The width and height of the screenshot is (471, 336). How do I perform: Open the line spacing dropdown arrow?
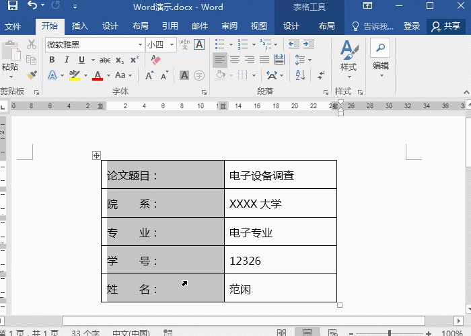click(x=309, y=60)
